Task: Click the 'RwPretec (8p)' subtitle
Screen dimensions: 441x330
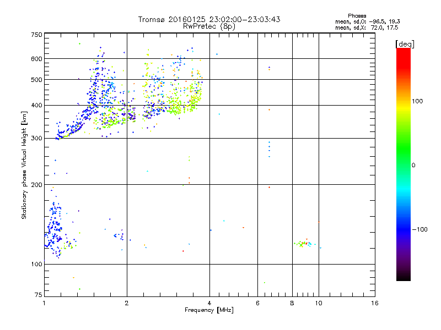Action: (209, 26)
